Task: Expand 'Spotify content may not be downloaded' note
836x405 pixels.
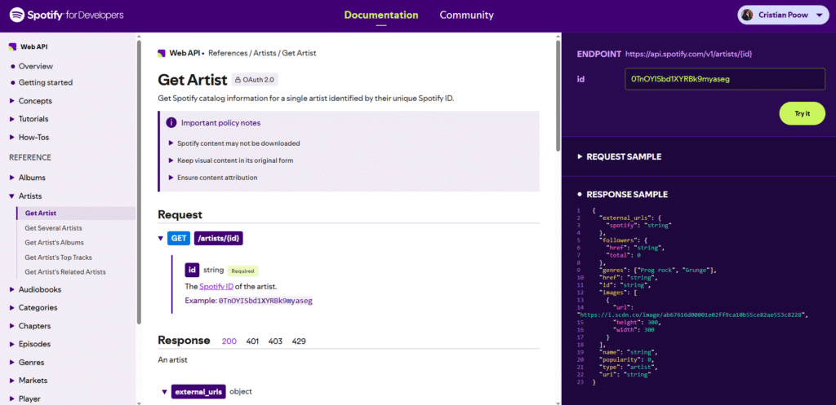Action: (x=234, y=143)
